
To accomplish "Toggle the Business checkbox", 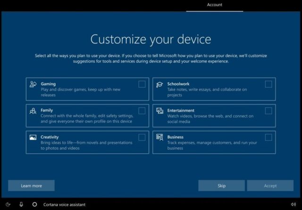I will [x=268, y=137].
